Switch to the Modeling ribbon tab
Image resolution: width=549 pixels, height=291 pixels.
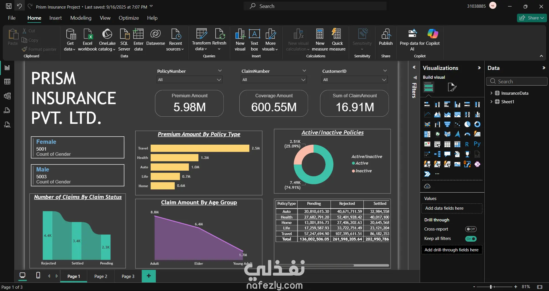pos(81,18)
